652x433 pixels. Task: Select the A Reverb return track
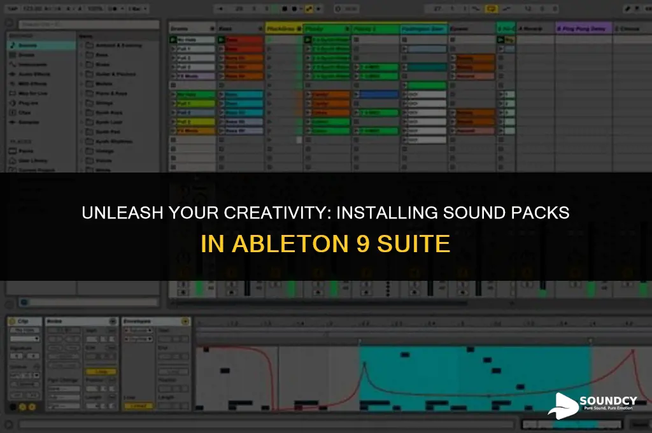[535, 28]
